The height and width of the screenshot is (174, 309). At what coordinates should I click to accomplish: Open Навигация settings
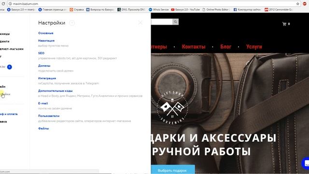click(46, 41)
